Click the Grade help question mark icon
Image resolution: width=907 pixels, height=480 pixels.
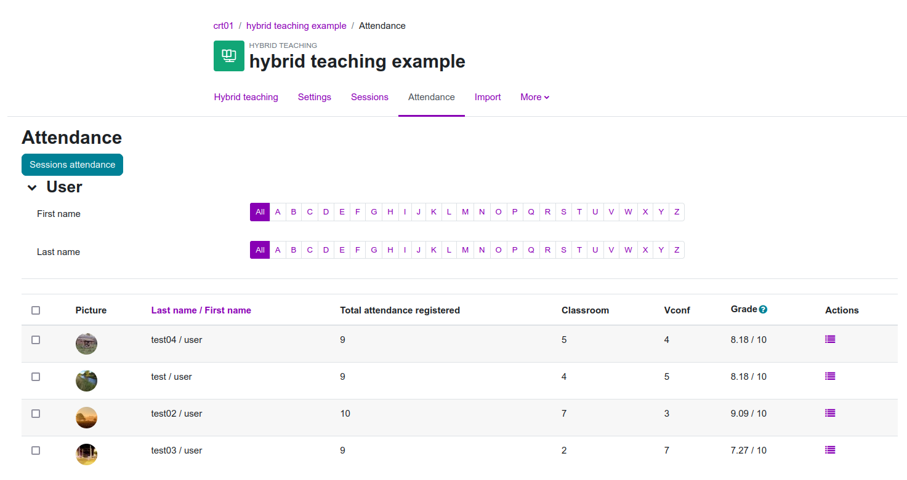click(763, 310)
